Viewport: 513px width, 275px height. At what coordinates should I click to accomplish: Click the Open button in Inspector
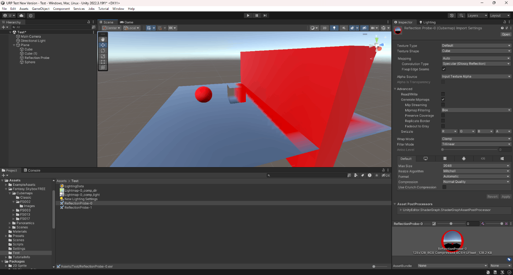coord(506,34)
